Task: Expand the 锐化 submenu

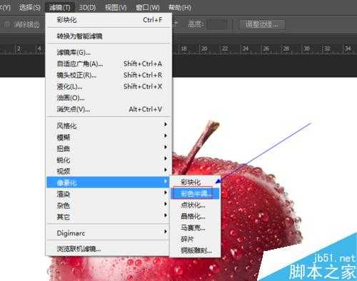Action: click(109, 160)
